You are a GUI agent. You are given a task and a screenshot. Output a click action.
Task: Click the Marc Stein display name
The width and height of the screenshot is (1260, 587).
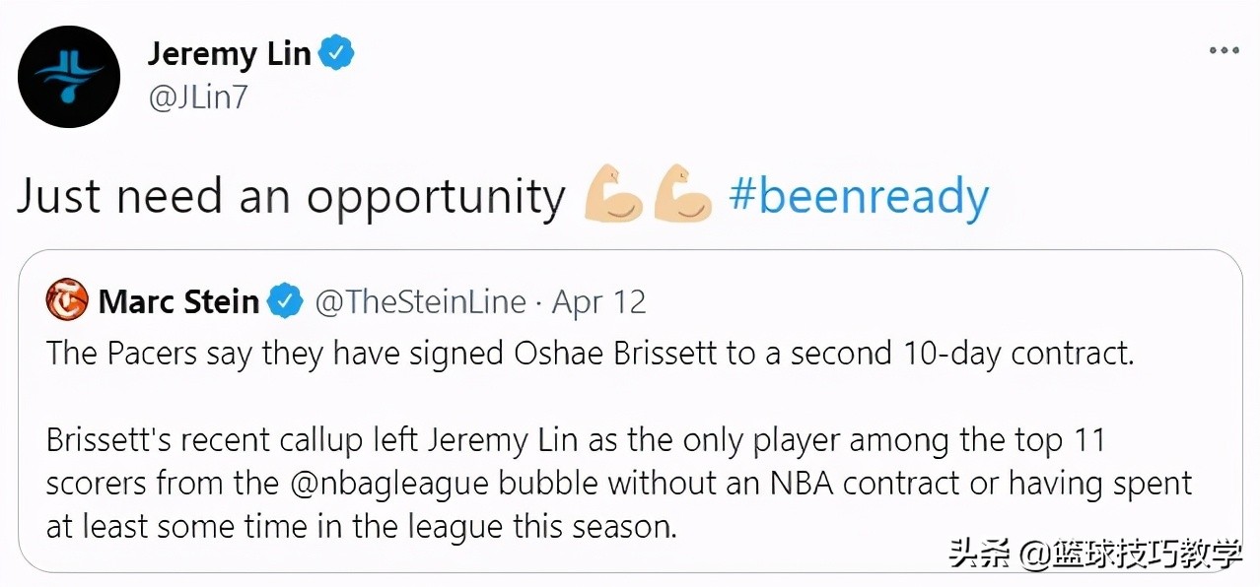(177, 301)
